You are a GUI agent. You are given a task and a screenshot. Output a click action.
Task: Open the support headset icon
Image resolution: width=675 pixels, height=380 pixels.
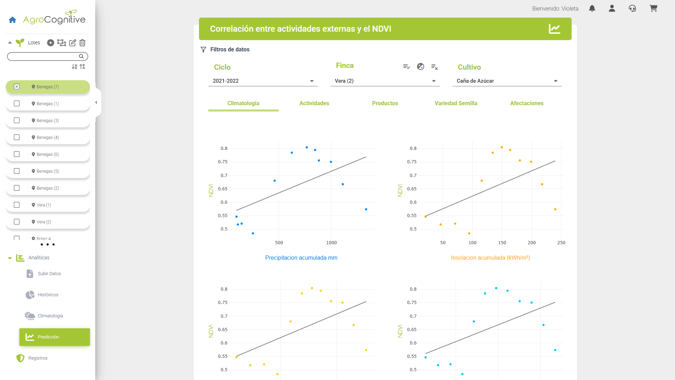pos(632,8)
